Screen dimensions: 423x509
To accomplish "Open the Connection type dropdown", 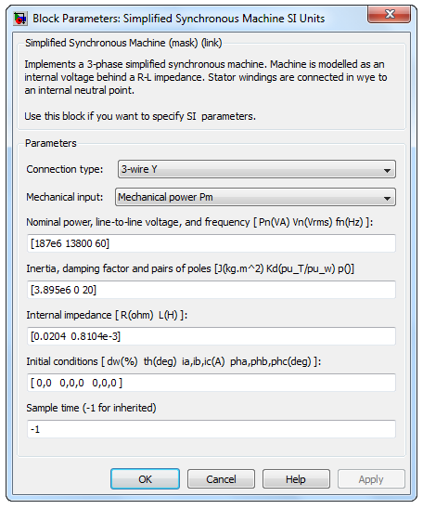I will (x=257, y=169).
